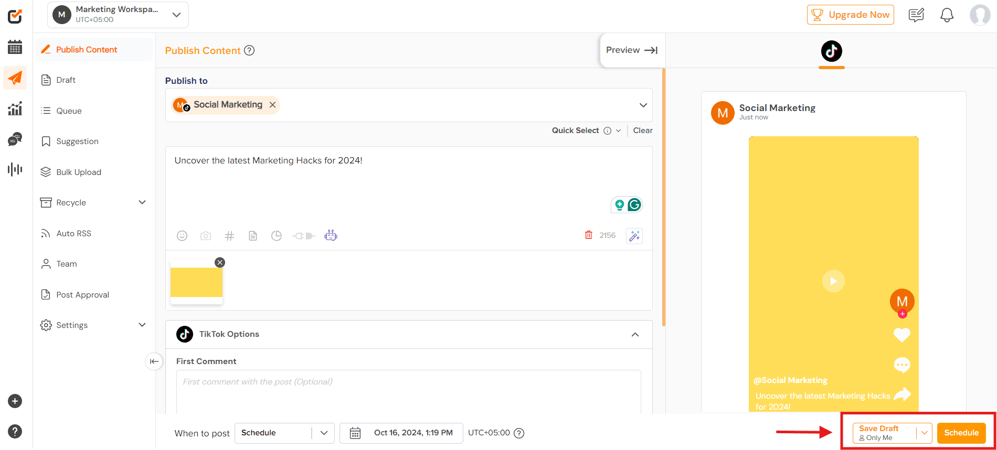Go to the Queue section

click(69, 111)
